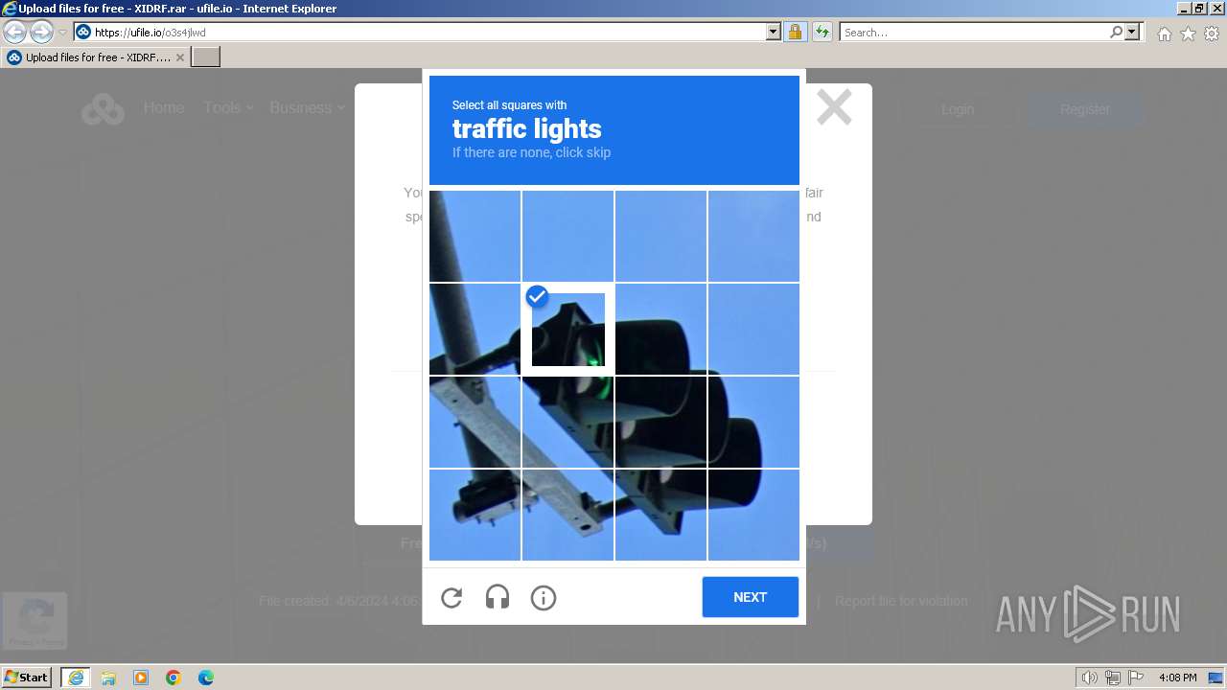
Task: Click the Register button
Action: [x=1085, y=109]
